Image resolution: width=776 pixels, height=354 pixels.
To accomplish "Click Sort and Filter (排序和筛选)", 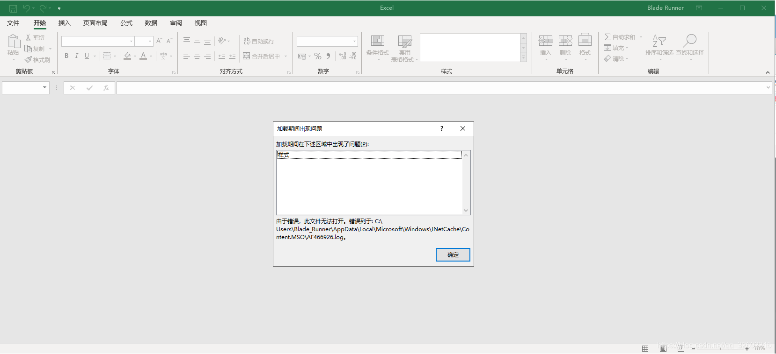I will click(x=659, y=47).
